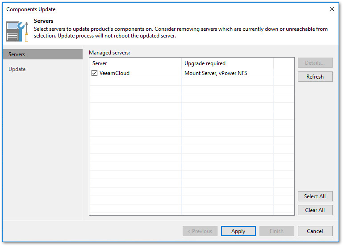Go back with the Previous button
Image resolution: width=343 pixels, height=246 pixels.
(x=200, y=231)
